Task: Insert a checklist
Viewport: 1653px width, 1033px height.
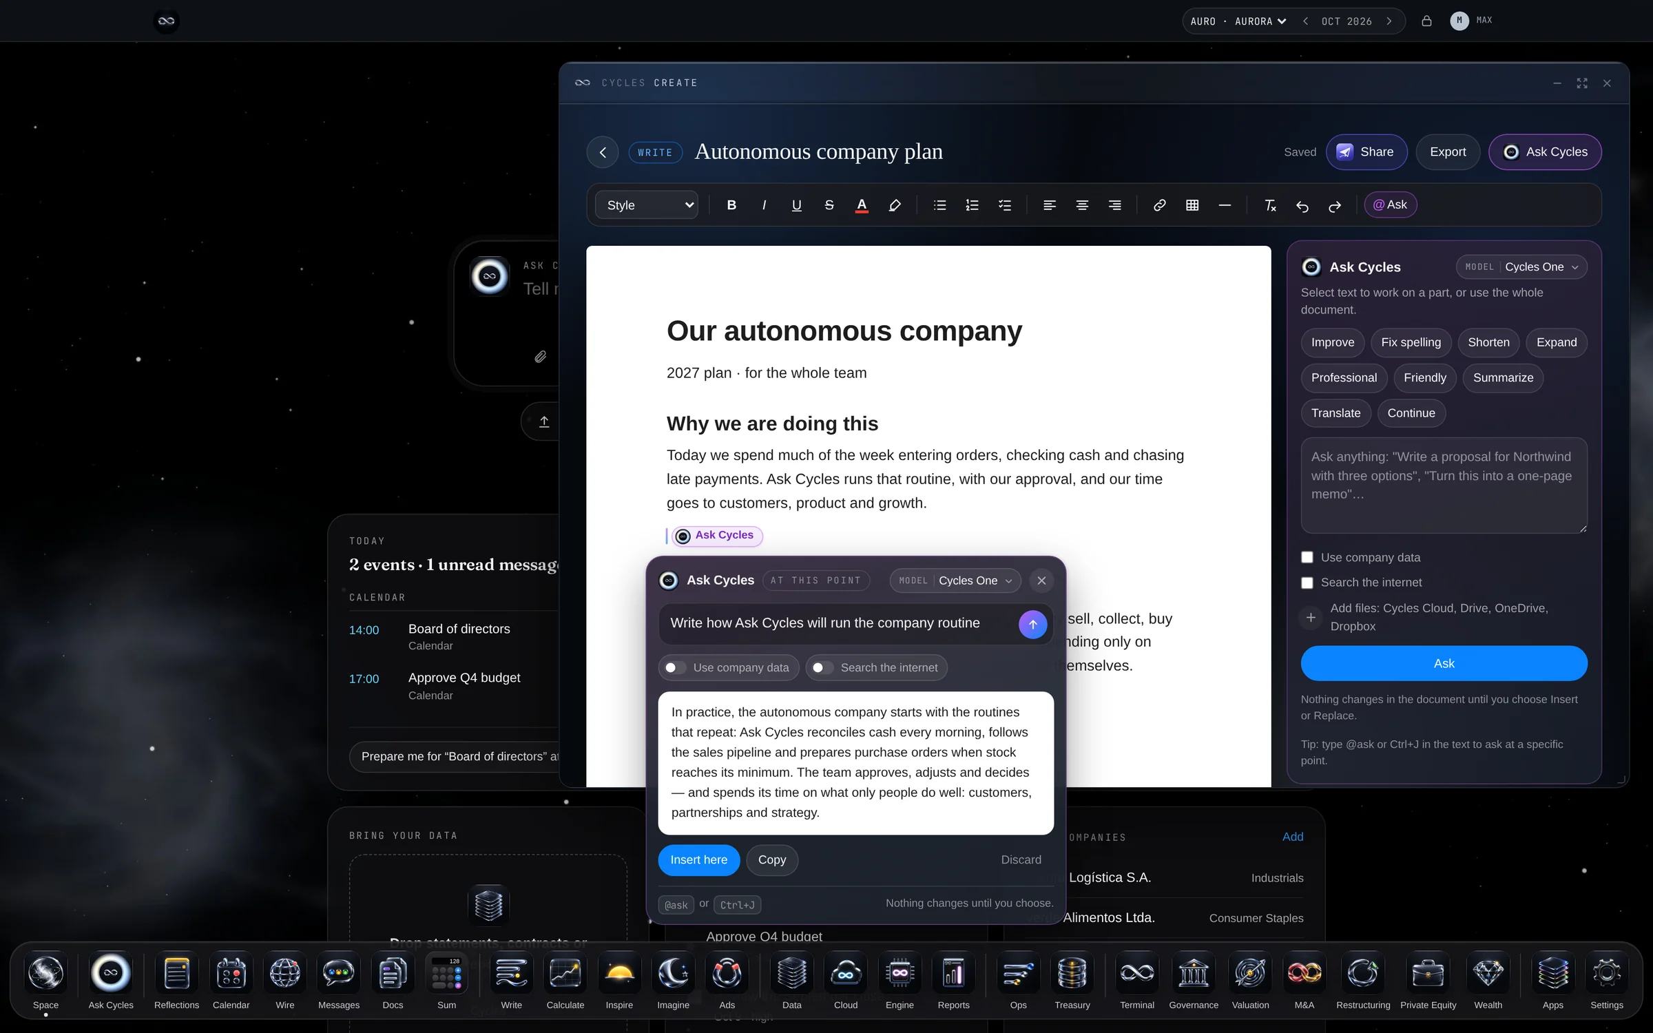Action: point(1005,205)
